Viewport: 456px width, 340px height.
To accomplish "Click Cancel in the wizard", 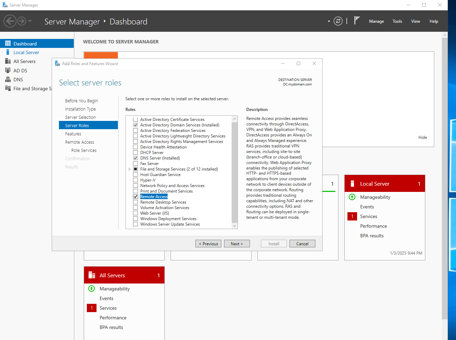I will coord(302,244).
